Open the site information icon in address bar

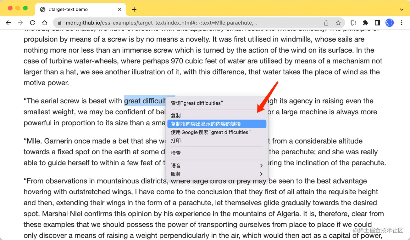[x=59, y=23]
